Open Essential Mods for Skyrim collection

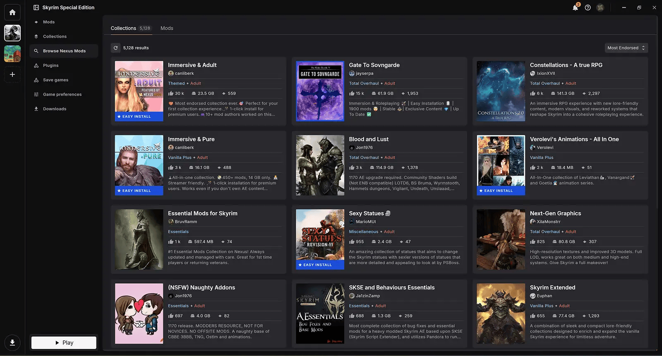(203, 213)
